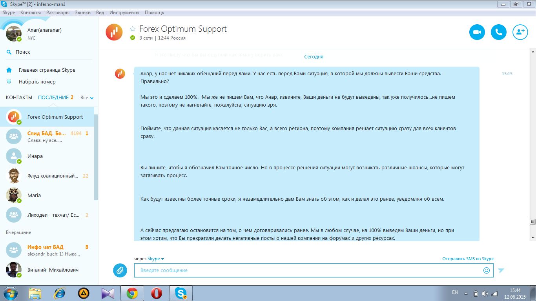Open the 'Флуд коалиционный' chat
The height and width of the screenshot is (301, 536).
point(47,176)
